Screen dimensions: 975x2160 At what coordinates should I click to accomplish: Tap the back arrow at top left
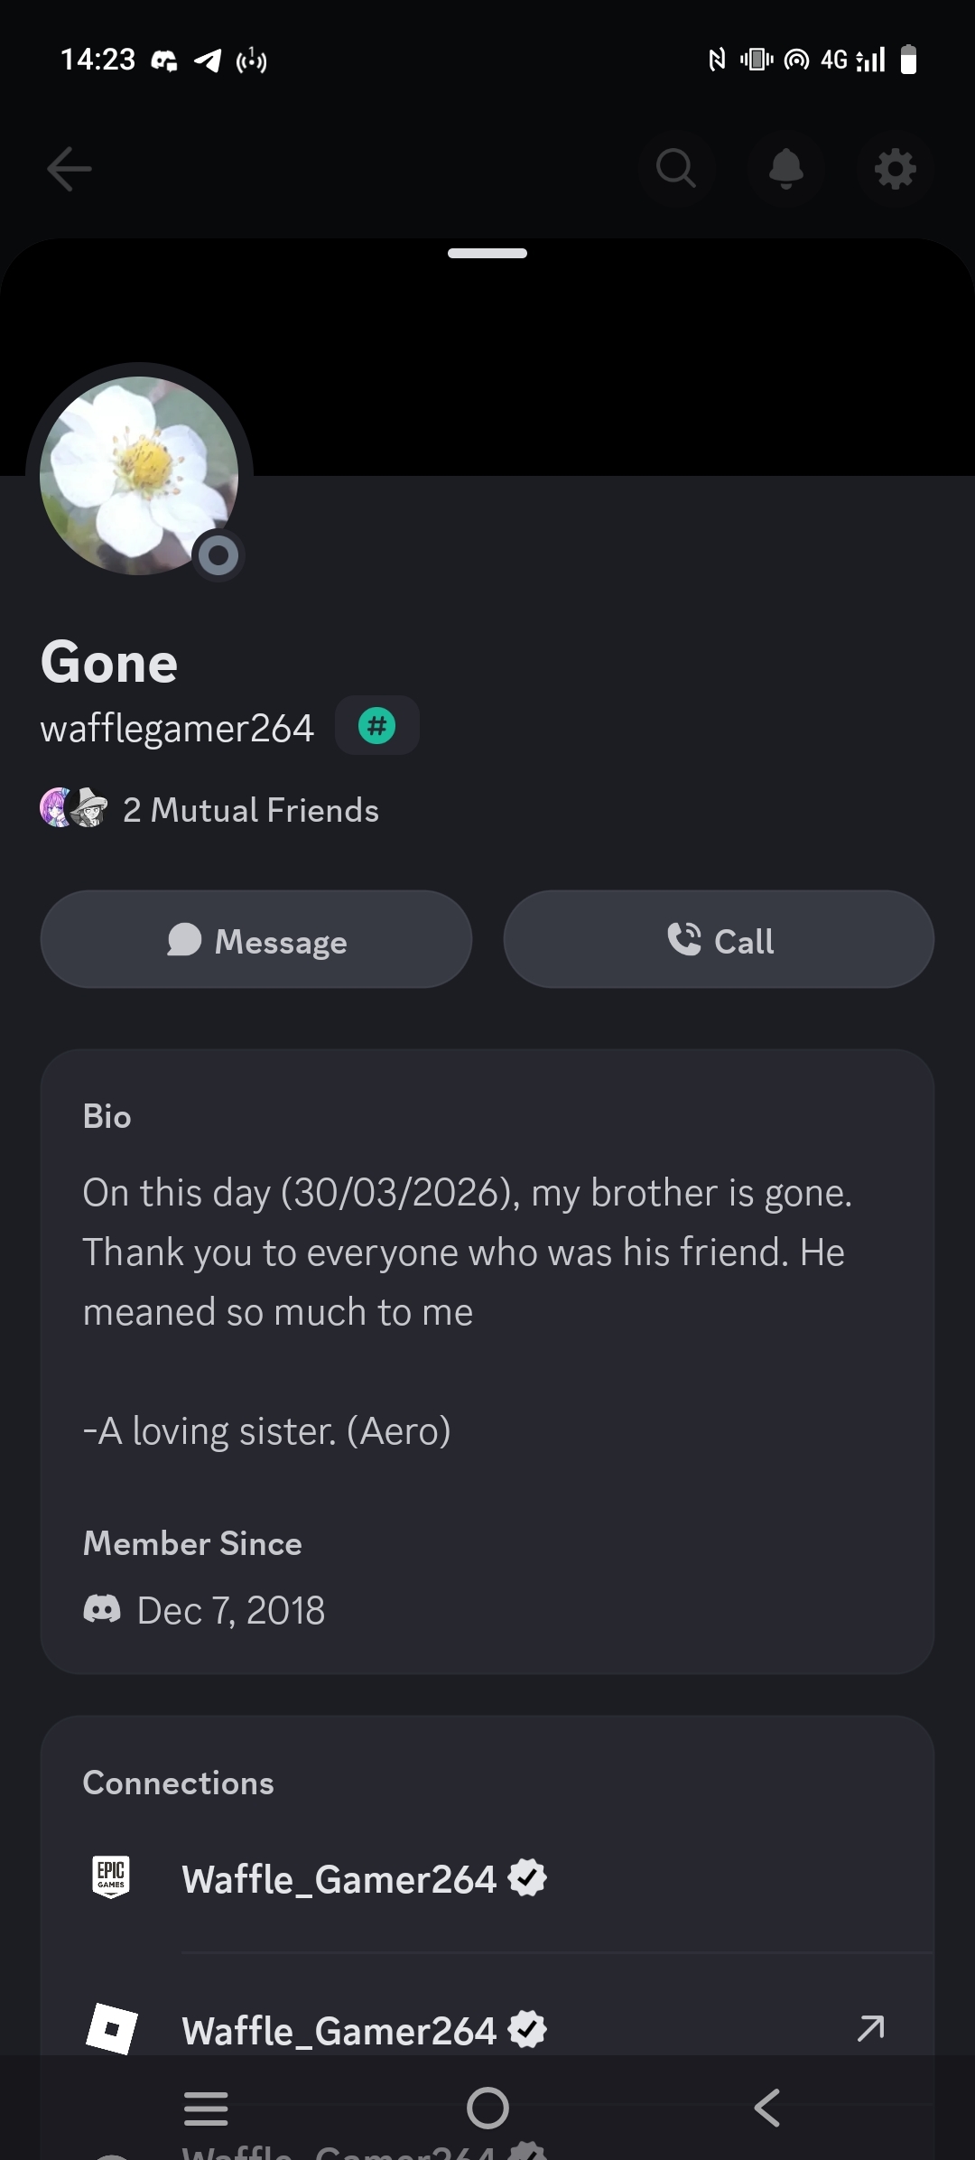(70, 169)
